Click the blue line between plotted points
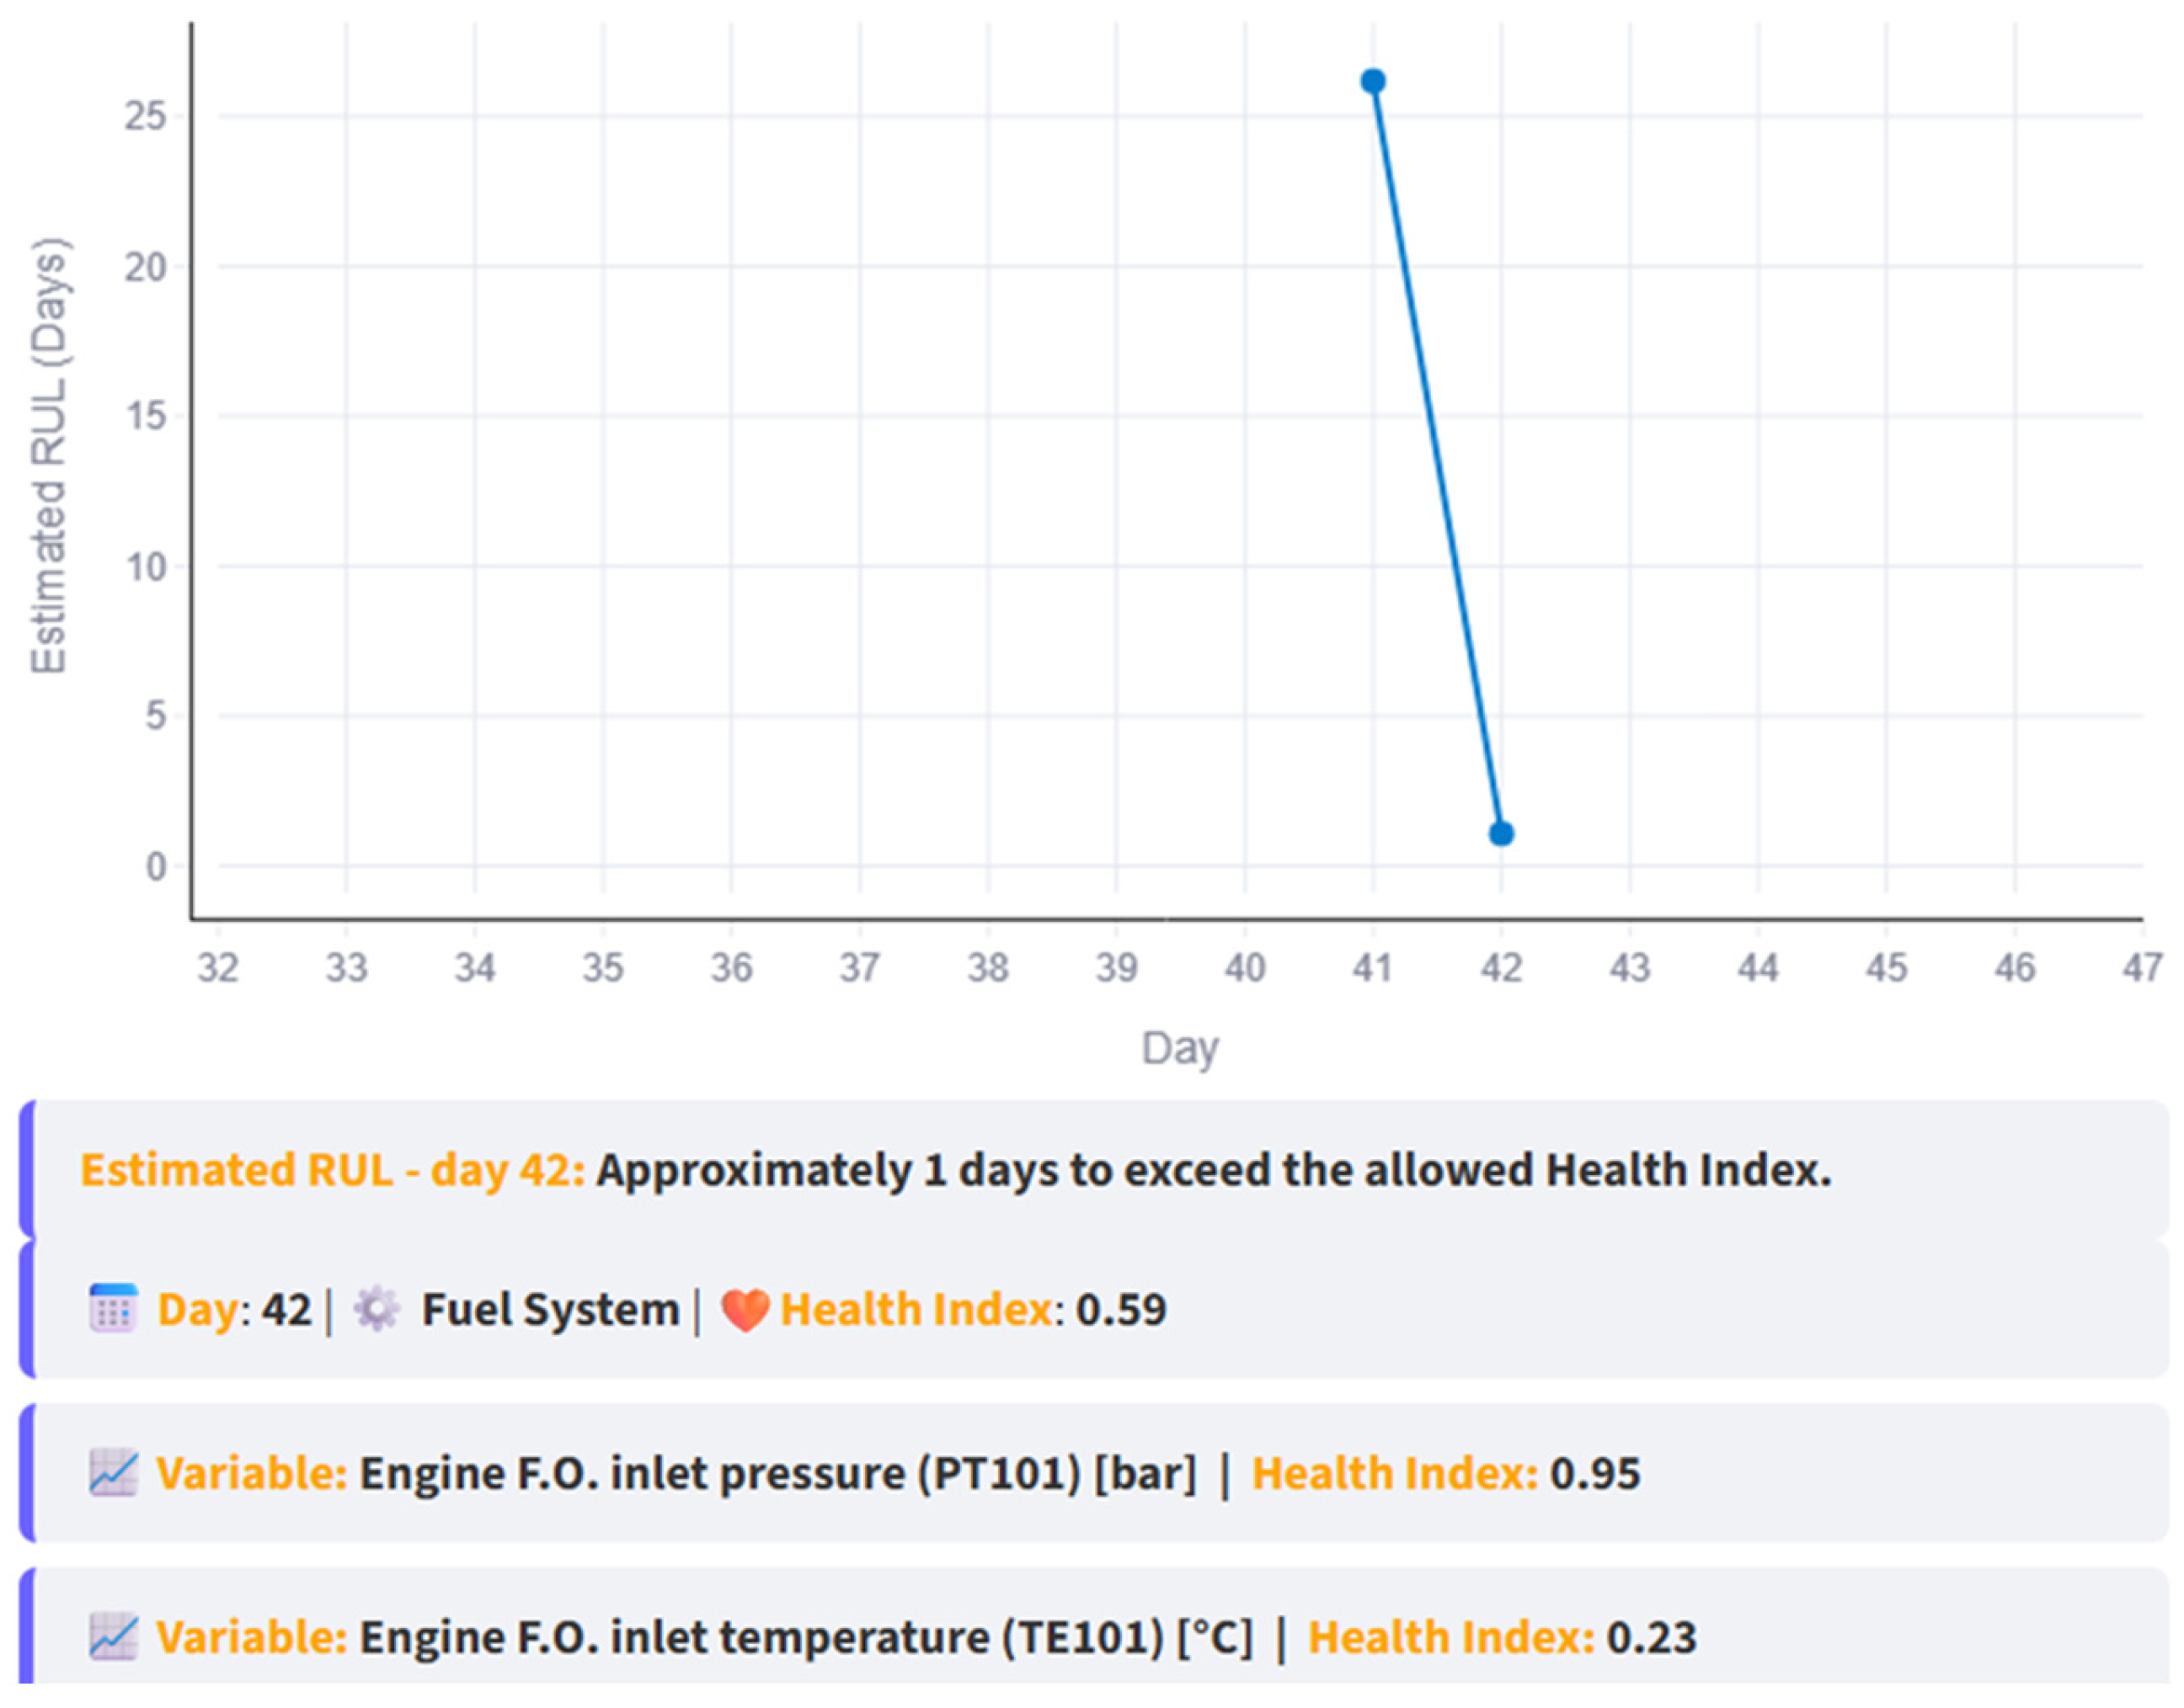This screenshot has height=1708, width=2184. point(1437,457)
